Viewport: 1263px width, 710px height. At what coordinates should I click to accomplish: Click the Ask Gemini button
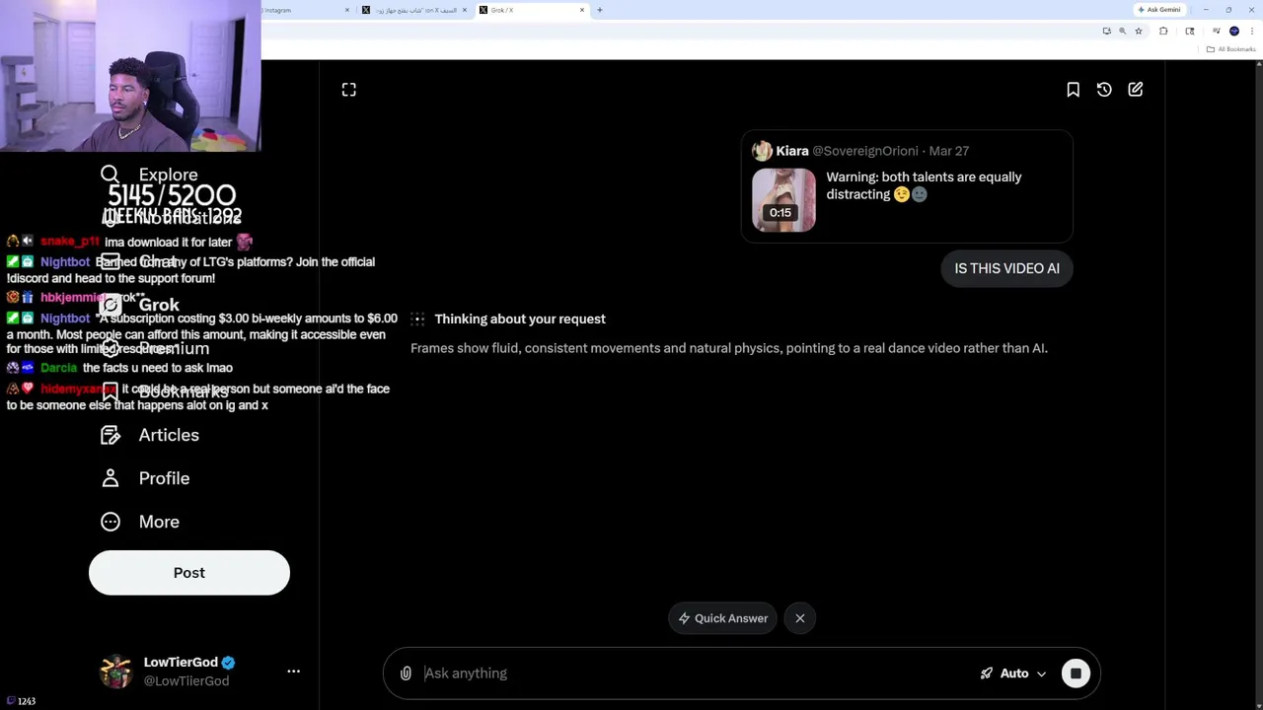click(x=1159, y=10)
